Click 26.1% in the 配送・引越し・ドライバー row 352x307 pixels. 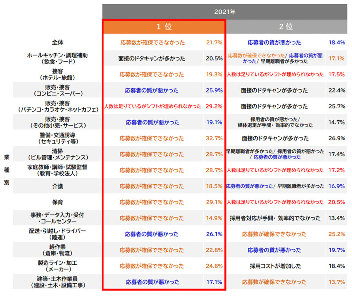point(214,234)
